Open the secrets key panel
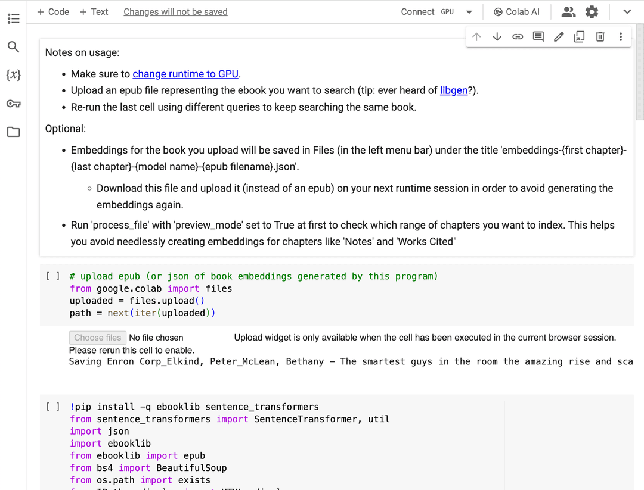This screenshot has height=490, width=644. coord(13,104)
